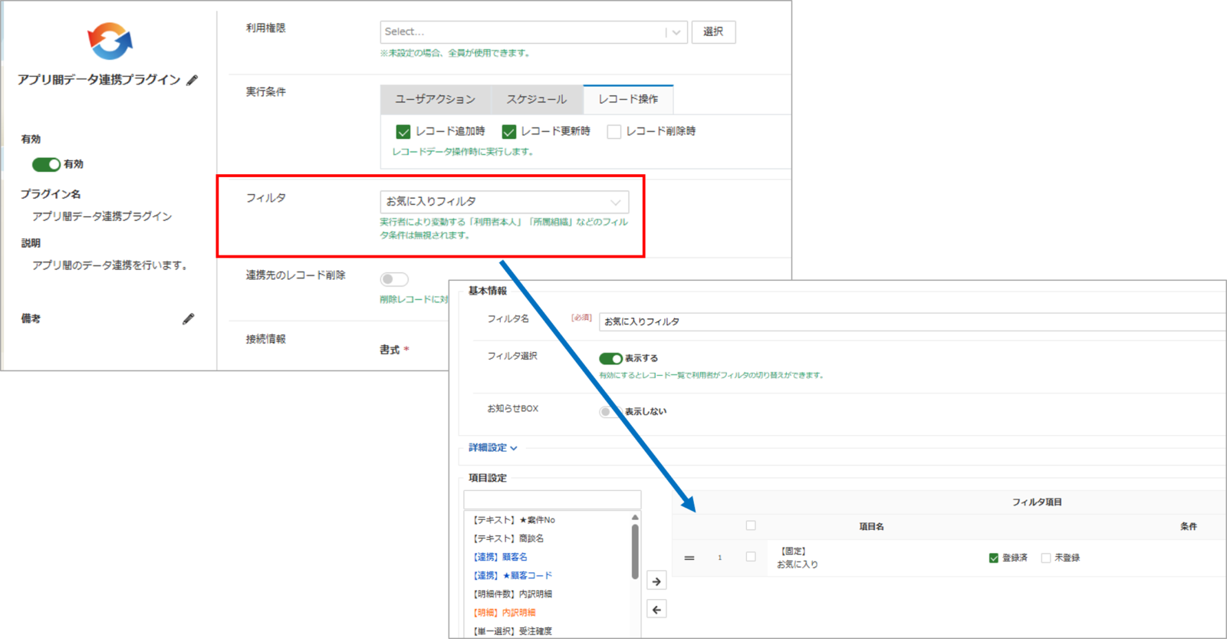Click the 項目名 column header
Image resolution: width=1227 pixels, height=639 pixels.
(x=871, y=526)
